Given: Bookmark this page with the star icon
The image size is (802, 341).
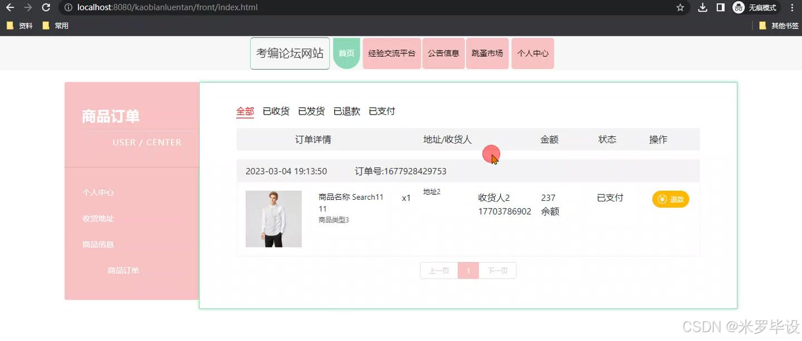Looking at the screenshot, I should [x=680, y=8].
